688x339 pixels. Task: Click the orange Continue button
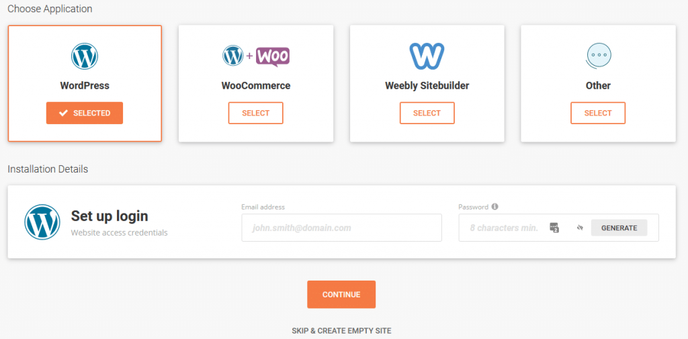[341, 294]
